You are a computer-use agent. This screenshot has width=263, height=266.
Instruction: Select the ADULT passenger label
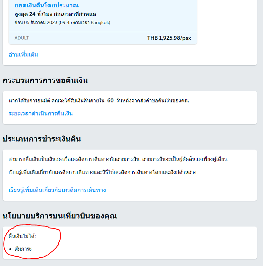point(22,38)
